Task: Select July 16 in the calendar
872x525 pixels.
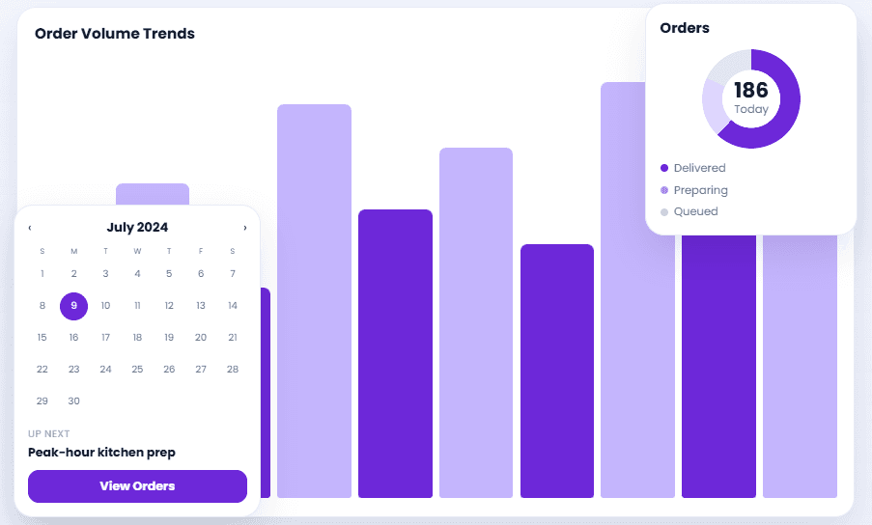Action: (74, 337)
